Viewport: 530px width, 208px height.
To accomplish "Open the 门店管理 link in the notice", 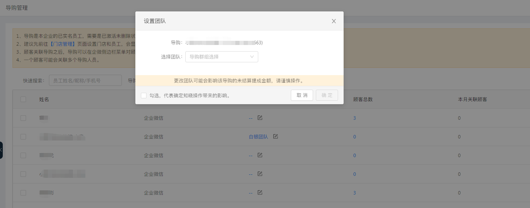I will click(x=62, y=44).
